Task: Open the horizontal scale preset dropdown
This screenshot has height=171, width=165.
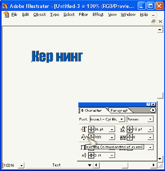Action: pos(150,147)
